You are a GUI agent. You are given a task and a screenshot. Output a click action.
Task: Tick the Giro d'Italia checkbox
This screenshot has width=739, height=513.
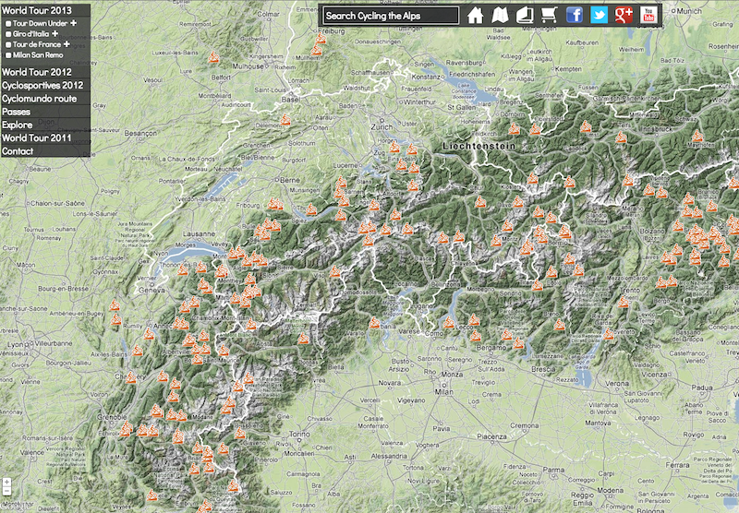click(8, 34)
